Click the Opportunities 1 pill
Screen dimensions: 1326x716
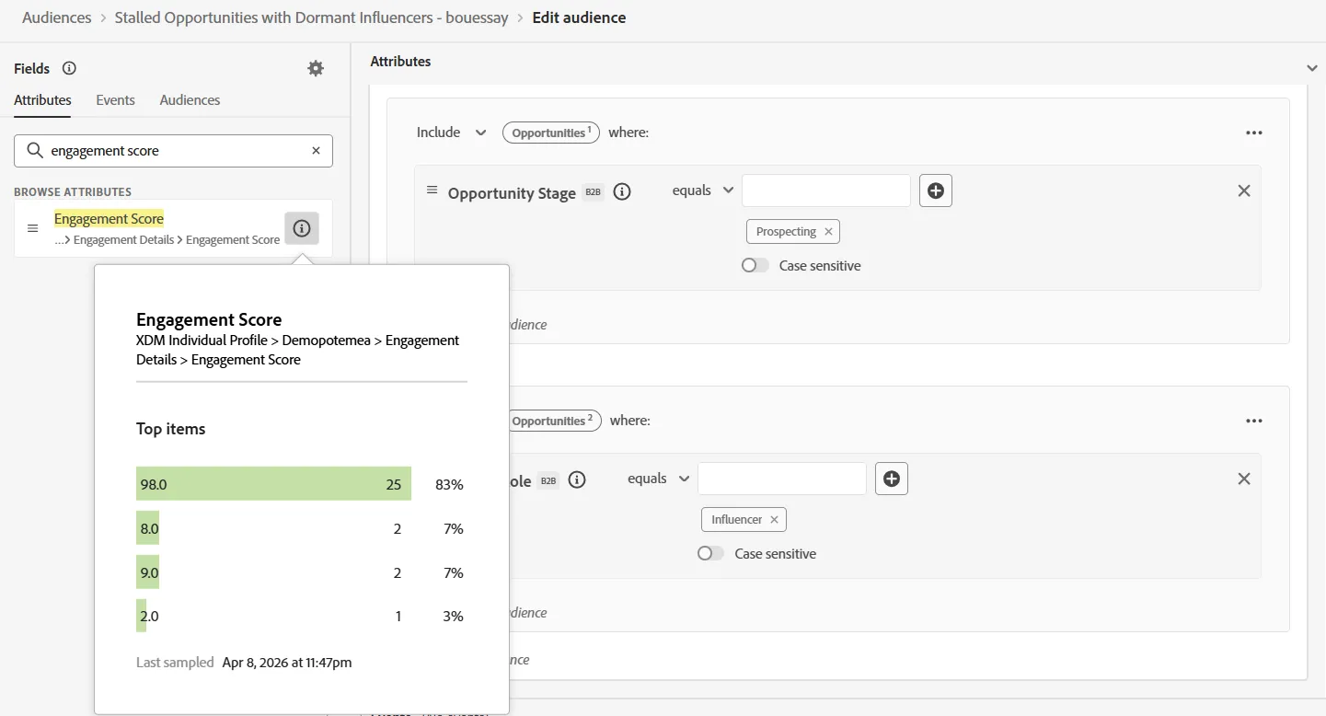551,133
